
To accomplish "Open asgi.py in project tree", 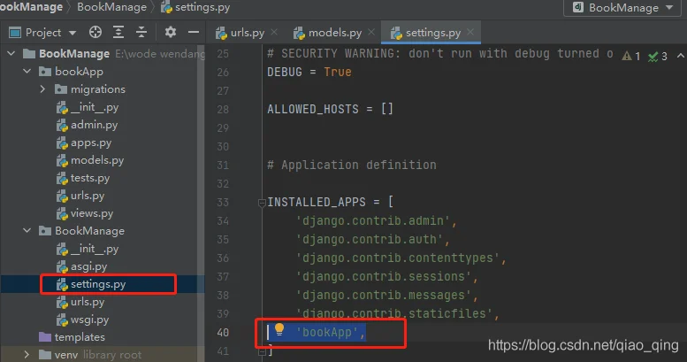I will coord(81,266).
